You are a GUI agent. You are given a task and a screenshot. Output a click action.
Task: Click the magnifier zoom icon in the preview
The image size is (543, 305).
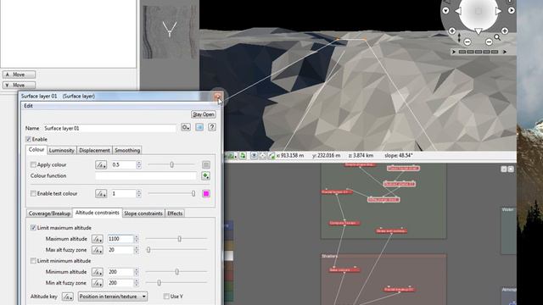click(x=498, y=37)
